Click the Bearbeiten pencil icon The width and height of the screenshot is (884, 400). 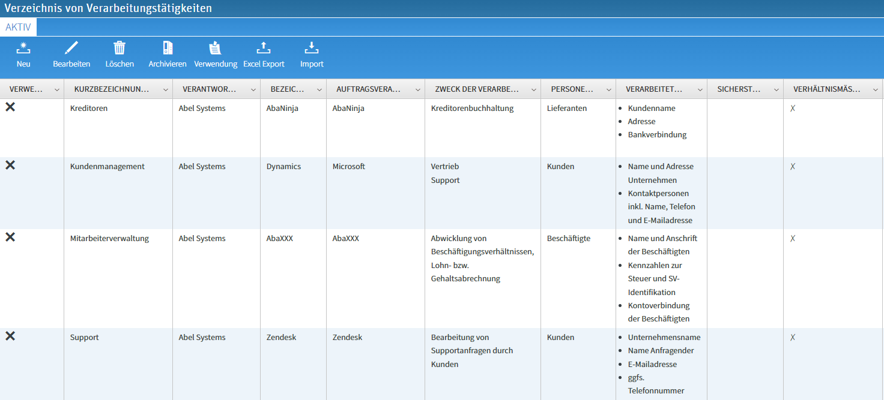71,48
